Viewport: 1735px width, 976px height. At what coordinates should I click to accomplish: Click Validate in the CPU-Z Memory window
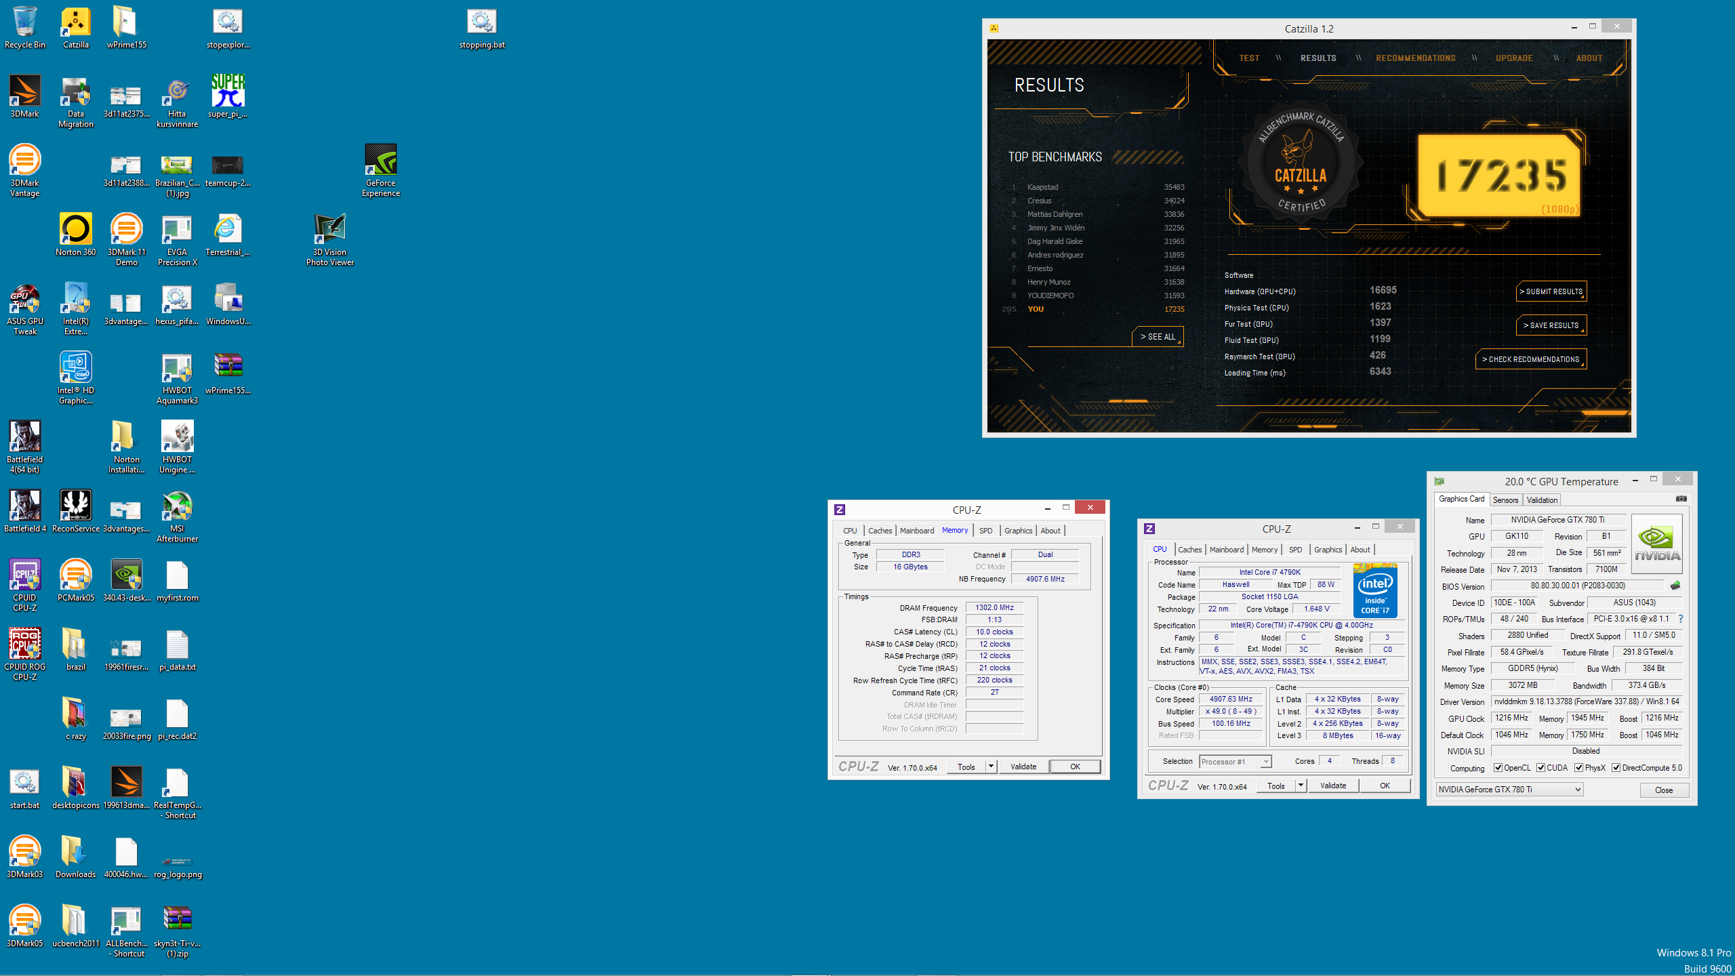coord(1023,767)
